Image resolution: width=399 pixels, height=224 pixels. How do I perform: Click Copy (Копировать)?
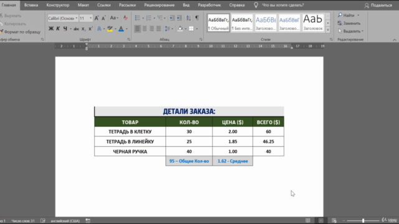coord(13,24)
